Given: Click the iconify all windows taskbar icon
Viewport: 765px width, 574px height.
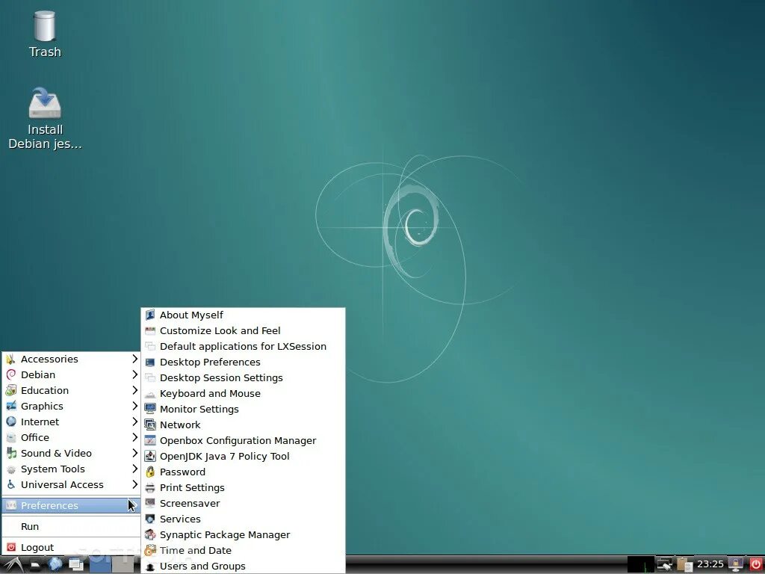Looking at the screenshot, I should click(x=75, y=565).
